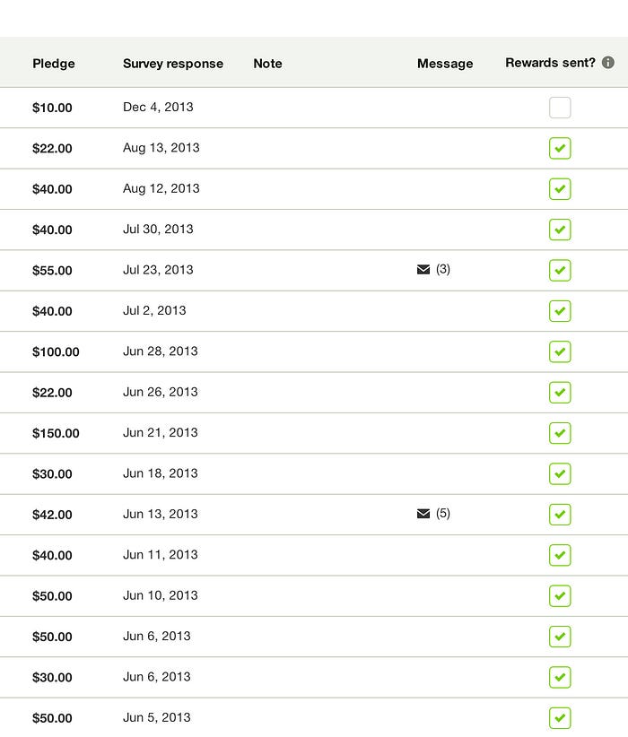This screenshot has width=628, height=737.
Task: Uncheck Rewards sent for the $150.00 Jun 21 pledge
Action: 560,433
